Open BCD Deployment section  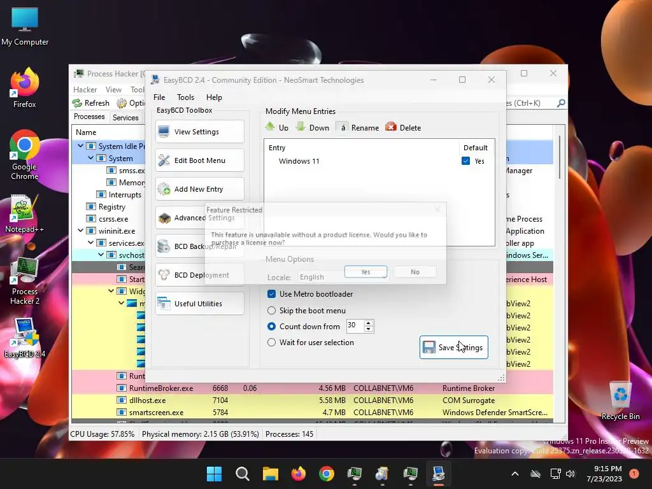[199, 275]
